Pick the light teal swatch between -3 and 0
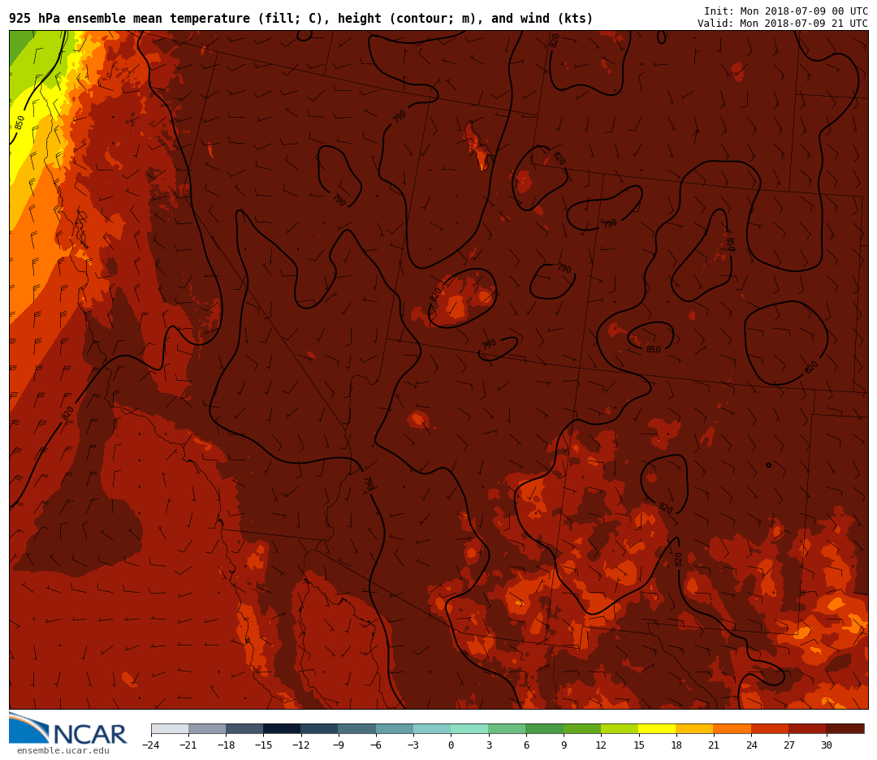Screen dimensions: 877x760 [432, 728]
